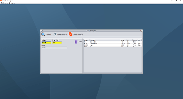The image size is (183, 99).
Task: Click the purple trash Excluir icon
Action: tap(76, 42)
